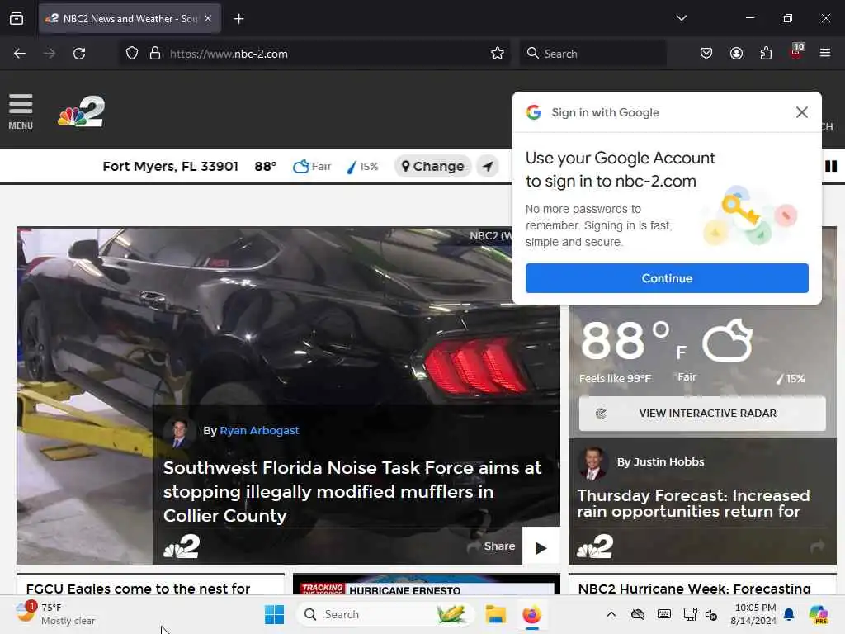Click the Change location button
The width and height of the screenshot is (845, 634).
pos(432,166)
